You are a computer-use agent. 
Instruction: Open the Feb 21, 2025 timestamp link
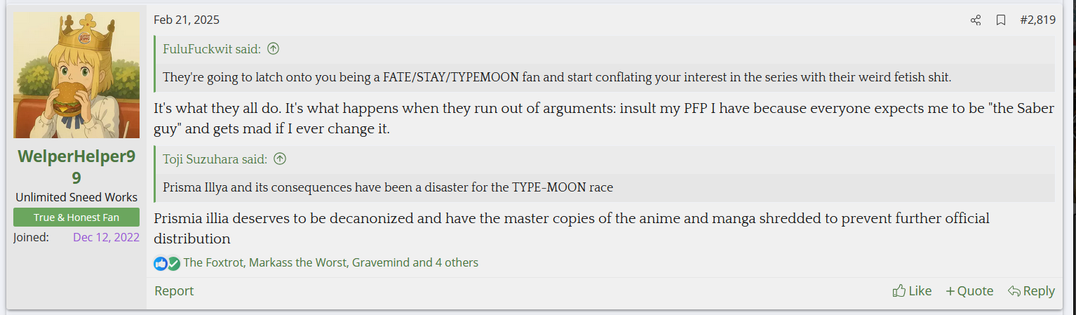[187, 20]
